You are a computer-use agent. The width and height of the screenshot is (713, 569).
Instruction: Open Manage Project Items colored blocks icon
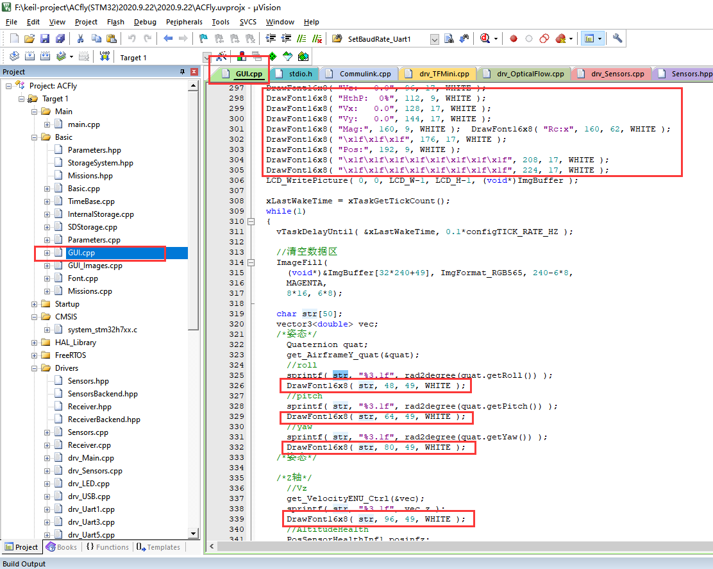(242, 56)
